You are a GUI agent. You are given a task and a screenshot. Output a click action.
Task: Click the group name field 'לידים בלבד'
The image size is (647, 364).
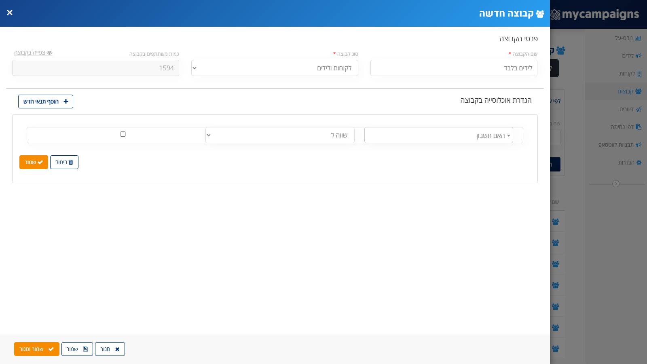tap(454, 68)
